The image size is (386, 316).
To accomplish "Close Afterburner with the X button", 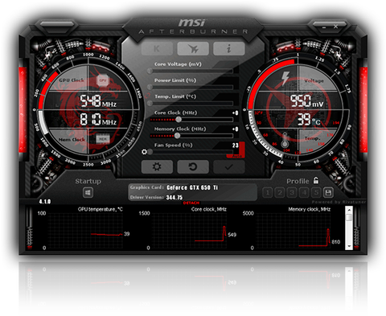I will pyautogui.click(x=335, y=27).
